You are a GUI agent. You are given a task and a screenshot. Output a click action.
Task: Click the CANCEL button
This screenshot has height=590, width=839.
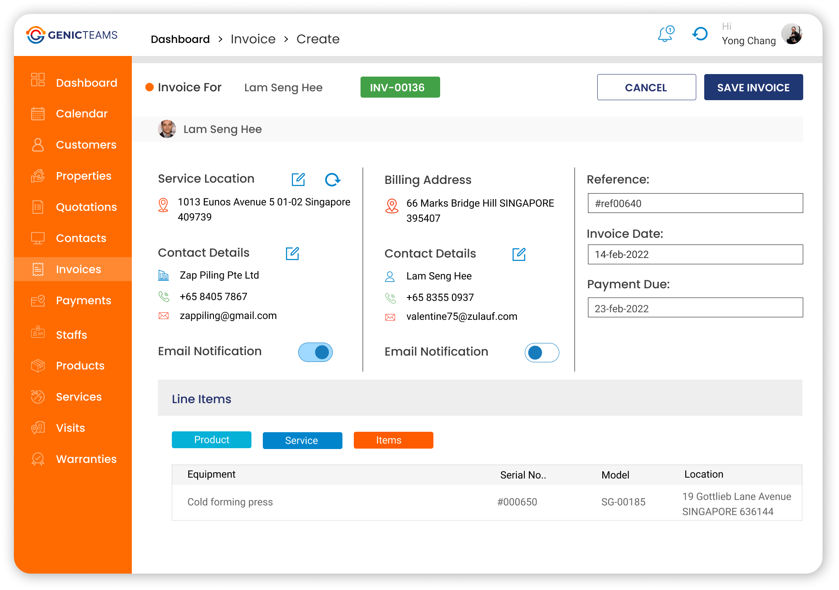point(646,88)
